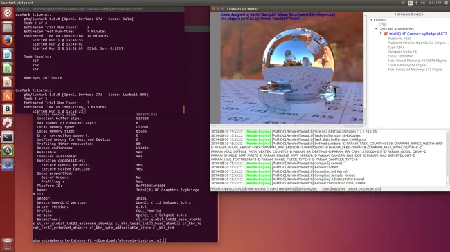
Task: Open the session power menu icon
Action: (447, 3)
